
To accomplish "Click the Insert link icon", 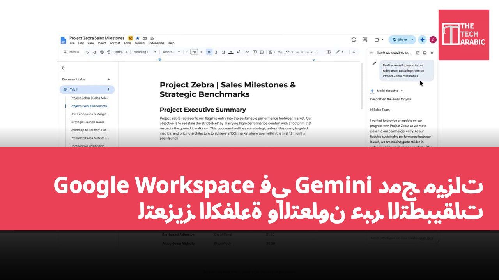I will click(x=247, y=52).
